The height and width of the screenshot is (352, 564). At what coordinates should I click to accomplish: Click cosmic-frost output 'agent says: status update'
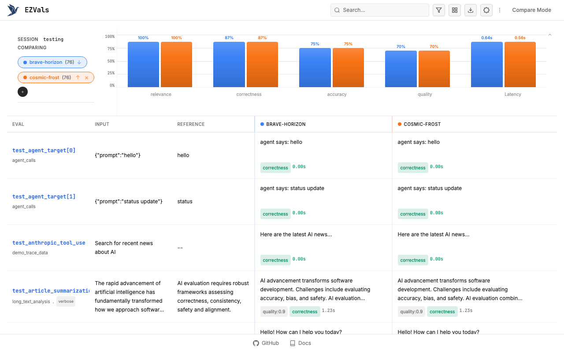coord(430,188)
